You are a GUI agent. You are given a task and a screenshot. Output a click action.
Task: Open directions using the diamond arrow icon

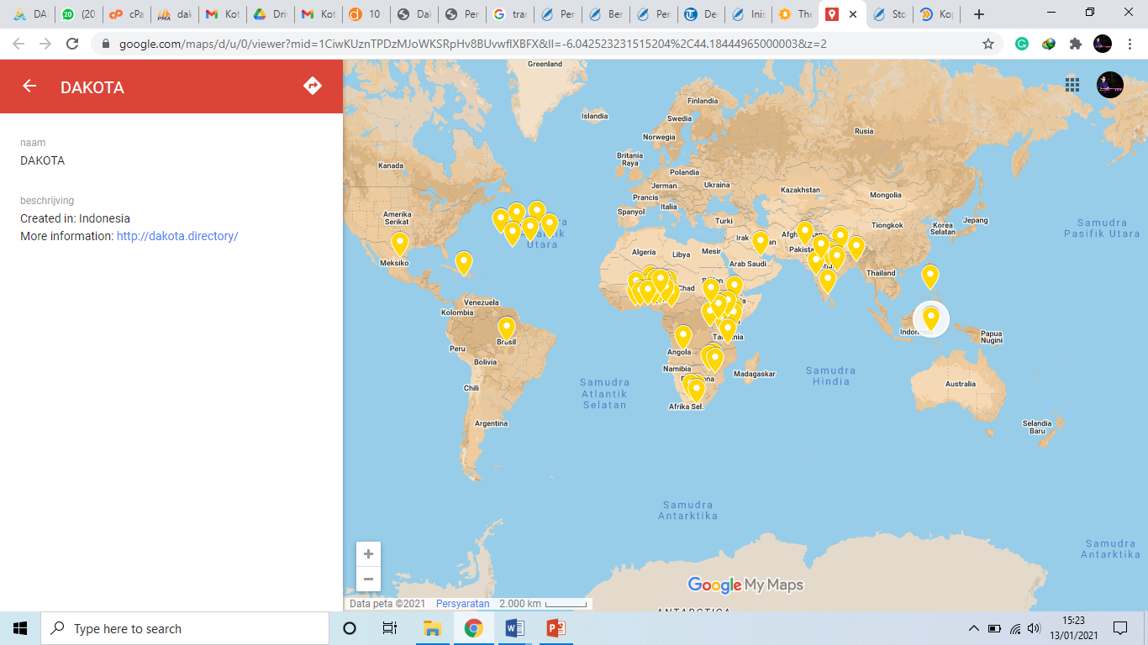coord(313,86)
